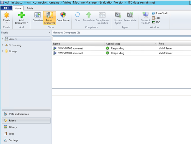191x144 pixels.
Task: Expand the Servers tree node
Action: [3, 39]
